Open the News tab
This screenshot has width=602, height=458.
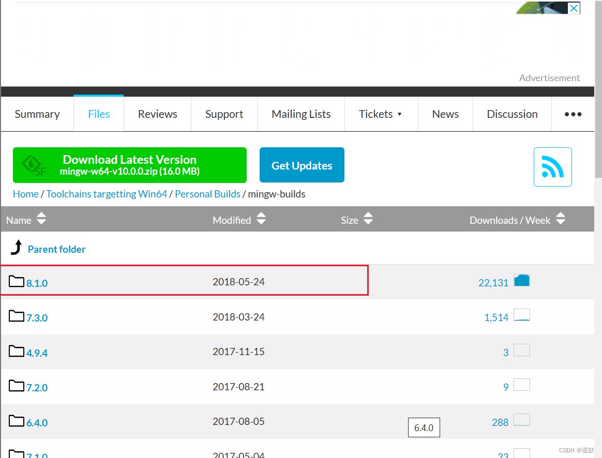(445, 114)
